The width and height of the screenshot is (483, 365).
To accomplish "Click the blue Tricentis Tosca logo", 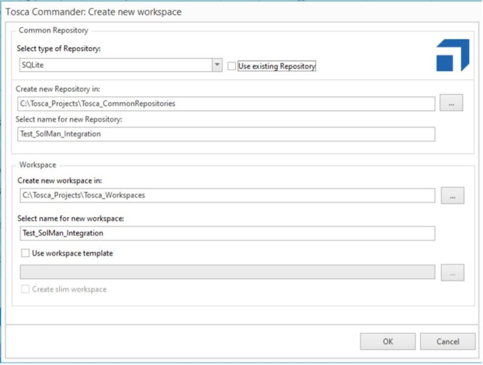I will click(453, 55).
